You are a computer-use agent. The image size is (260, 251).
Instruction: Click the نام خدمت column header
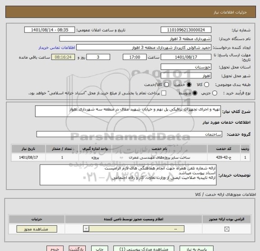click(x=159, y=149)
